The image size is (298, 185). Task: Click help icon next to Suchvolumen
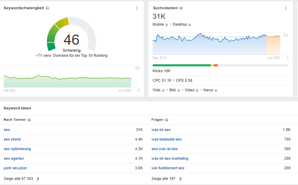[x=181, y=8]
